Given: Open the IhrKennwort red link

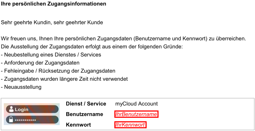Looking at the screenshot, I should tap(130, 125).
